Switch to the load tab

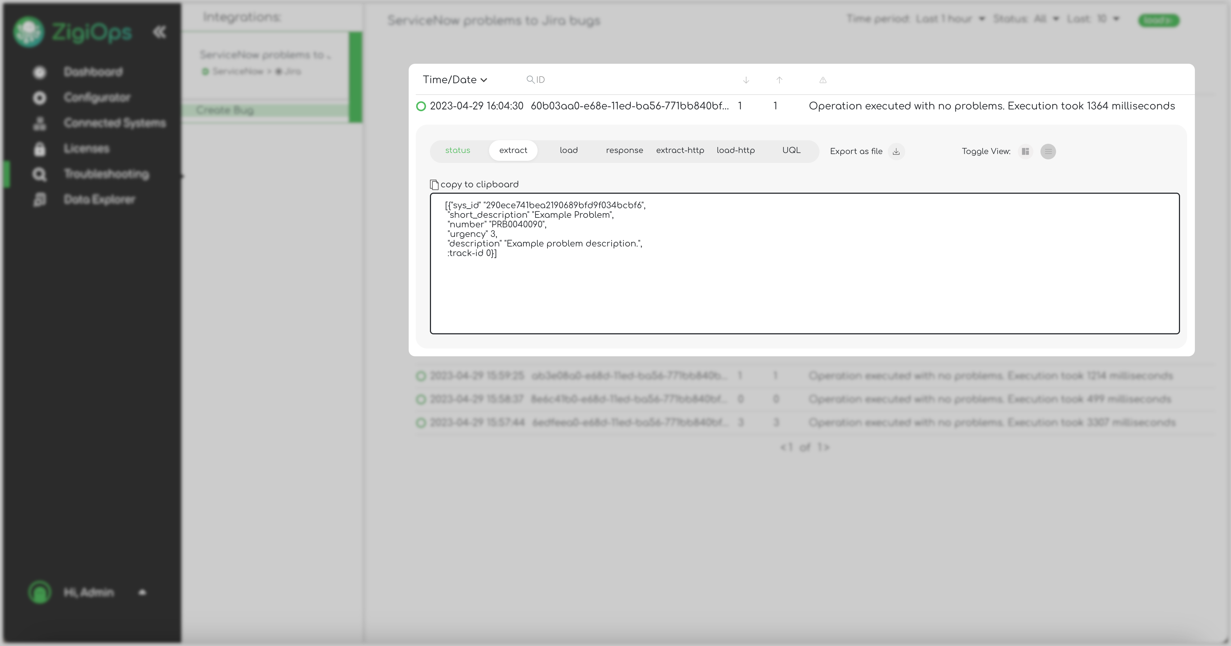(568, 151)
